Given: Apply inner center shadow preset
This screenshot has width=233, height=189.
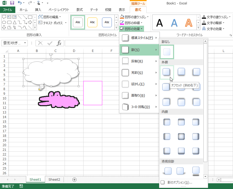Looking at the screenshot, I should [181, 137].
